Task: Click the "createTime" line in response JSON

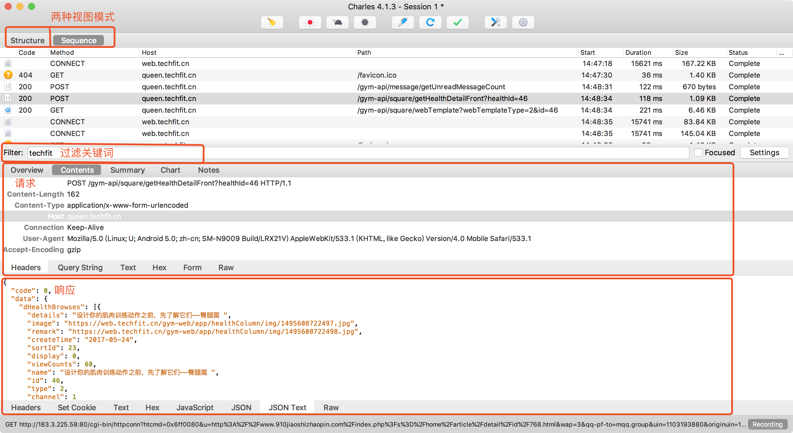Action: (x=82, y=340)
